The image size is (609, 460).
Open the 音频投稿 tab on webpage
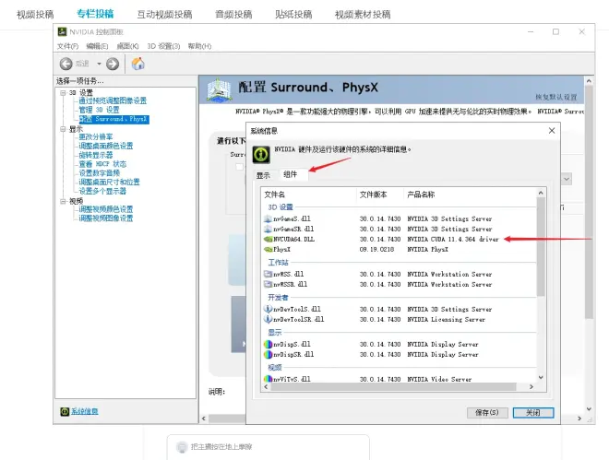point(233,15)
